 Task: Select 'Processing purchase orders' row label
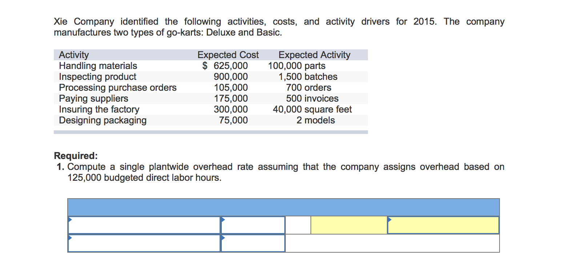[x=118, y=87]
